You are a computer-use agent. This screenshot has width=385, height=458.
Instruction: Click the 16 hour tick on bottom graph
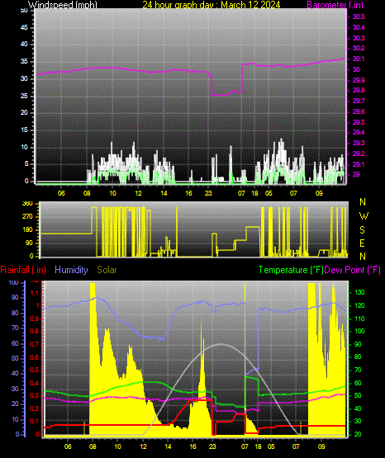[x=193, y=446]
